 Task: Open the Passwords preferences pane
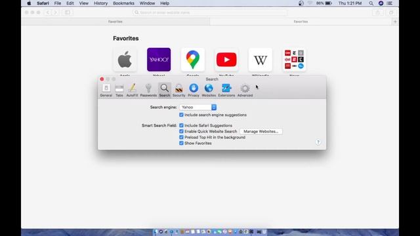coord(148,90)
